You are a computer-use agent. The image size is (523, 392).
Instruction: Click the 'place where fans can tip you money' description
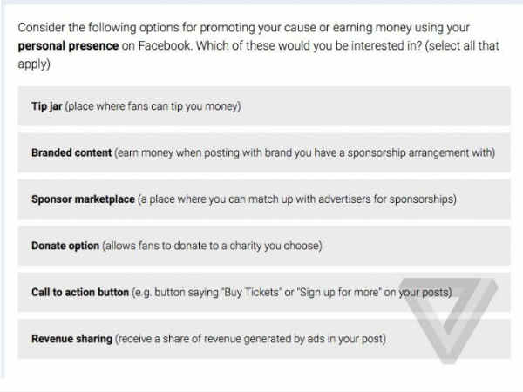153,106
